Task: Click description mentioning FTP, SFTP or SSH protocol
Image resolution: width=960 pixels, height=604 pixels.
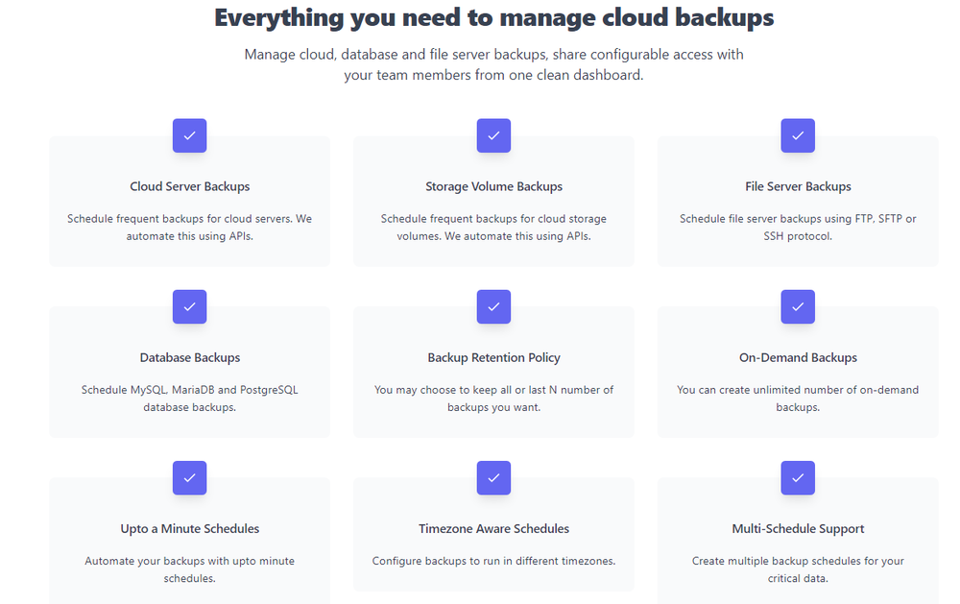Action: click(798, 228)
